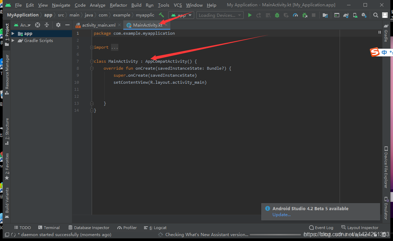
Task: Click the Gradle elephant icon on right strip
Action: click(386, 26)
